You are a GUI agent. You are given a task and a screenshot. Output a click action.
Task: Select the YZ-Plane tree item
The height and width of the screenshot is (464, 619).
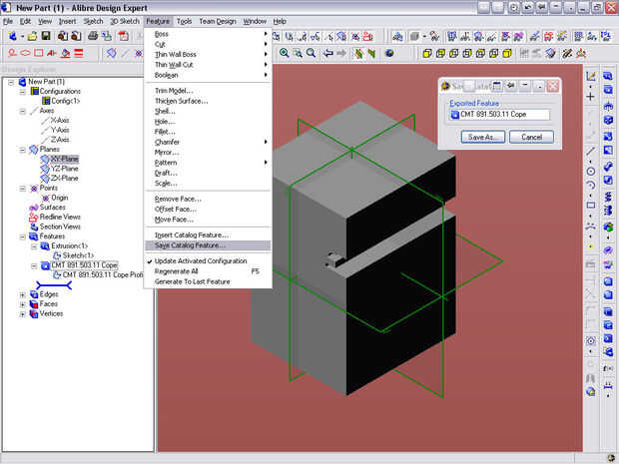62,168
